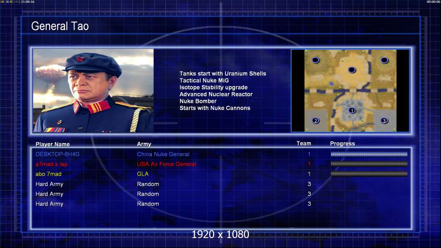Select the top-left unnumbered start position on minimap
Viewport: 441px width, 248px height.
click(316, 60)
